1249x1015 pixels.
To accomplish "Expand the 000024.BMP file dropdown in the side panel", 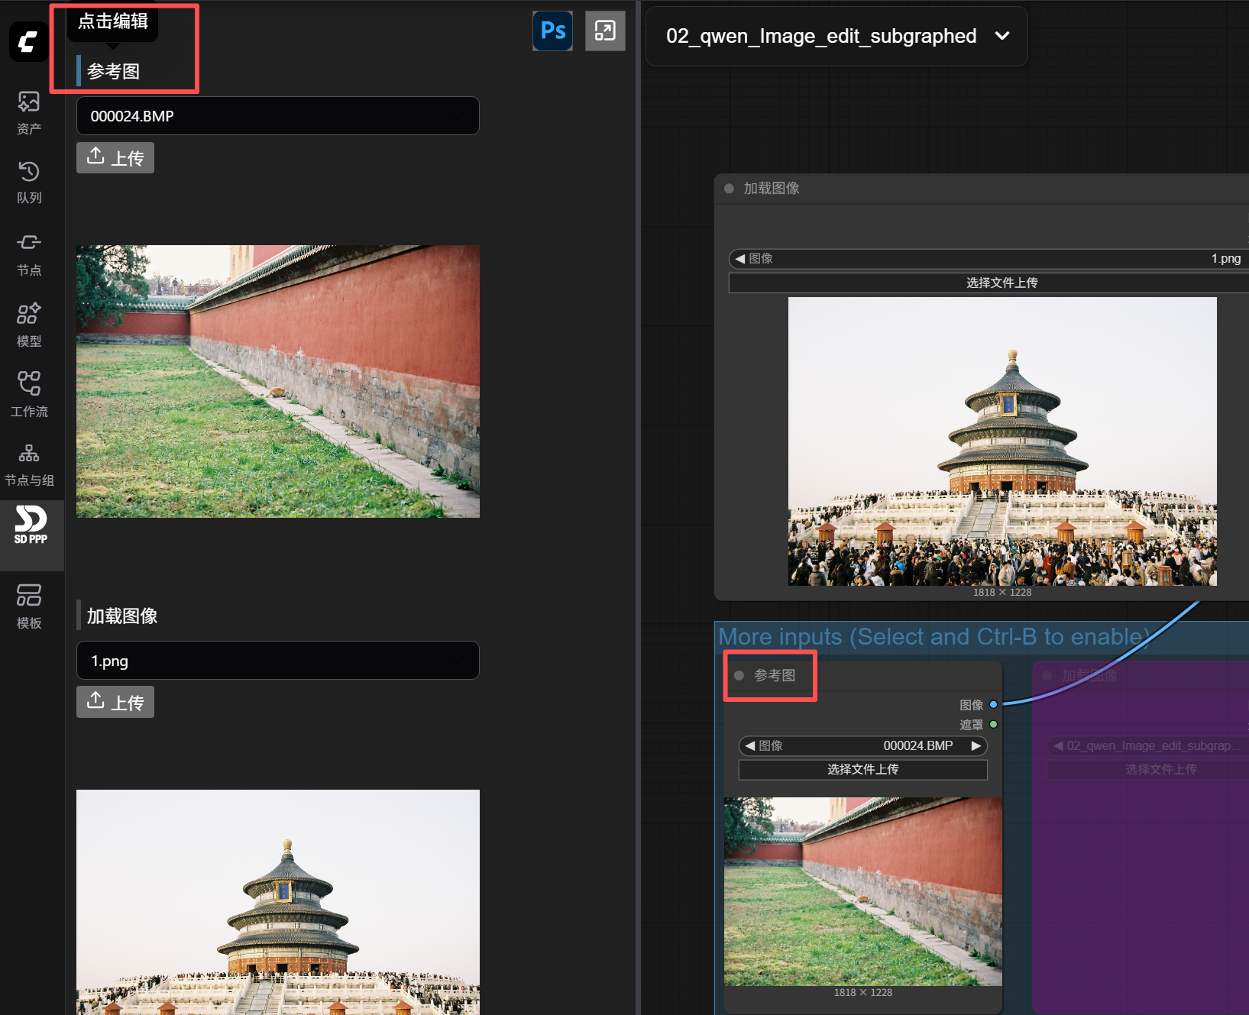I will pos(277,116).
